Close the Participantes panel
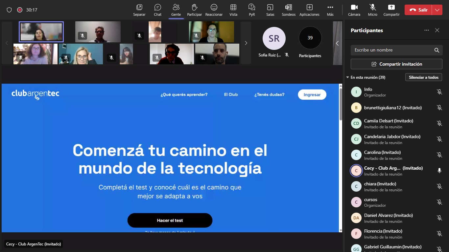The height and width of the screenshot is (252, 449). [x=437, y=30]
